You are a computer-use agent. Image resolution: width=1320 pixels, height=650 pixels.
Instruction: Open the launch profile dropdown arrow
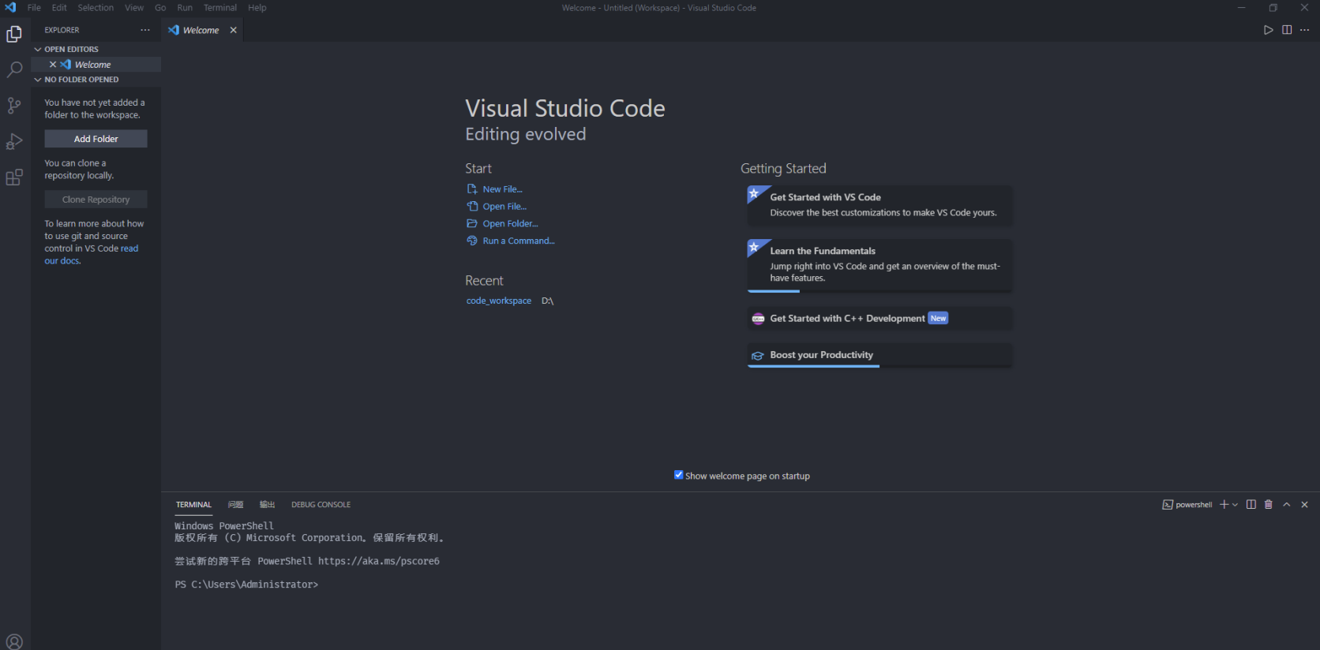(x=1235, y=505)
